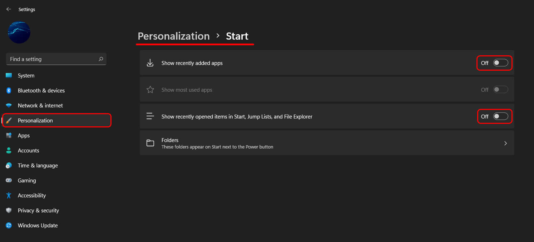This screenshot has width=534, height=242.
Task: Click the Windows Update sync icon
Action: click(9, 226)
